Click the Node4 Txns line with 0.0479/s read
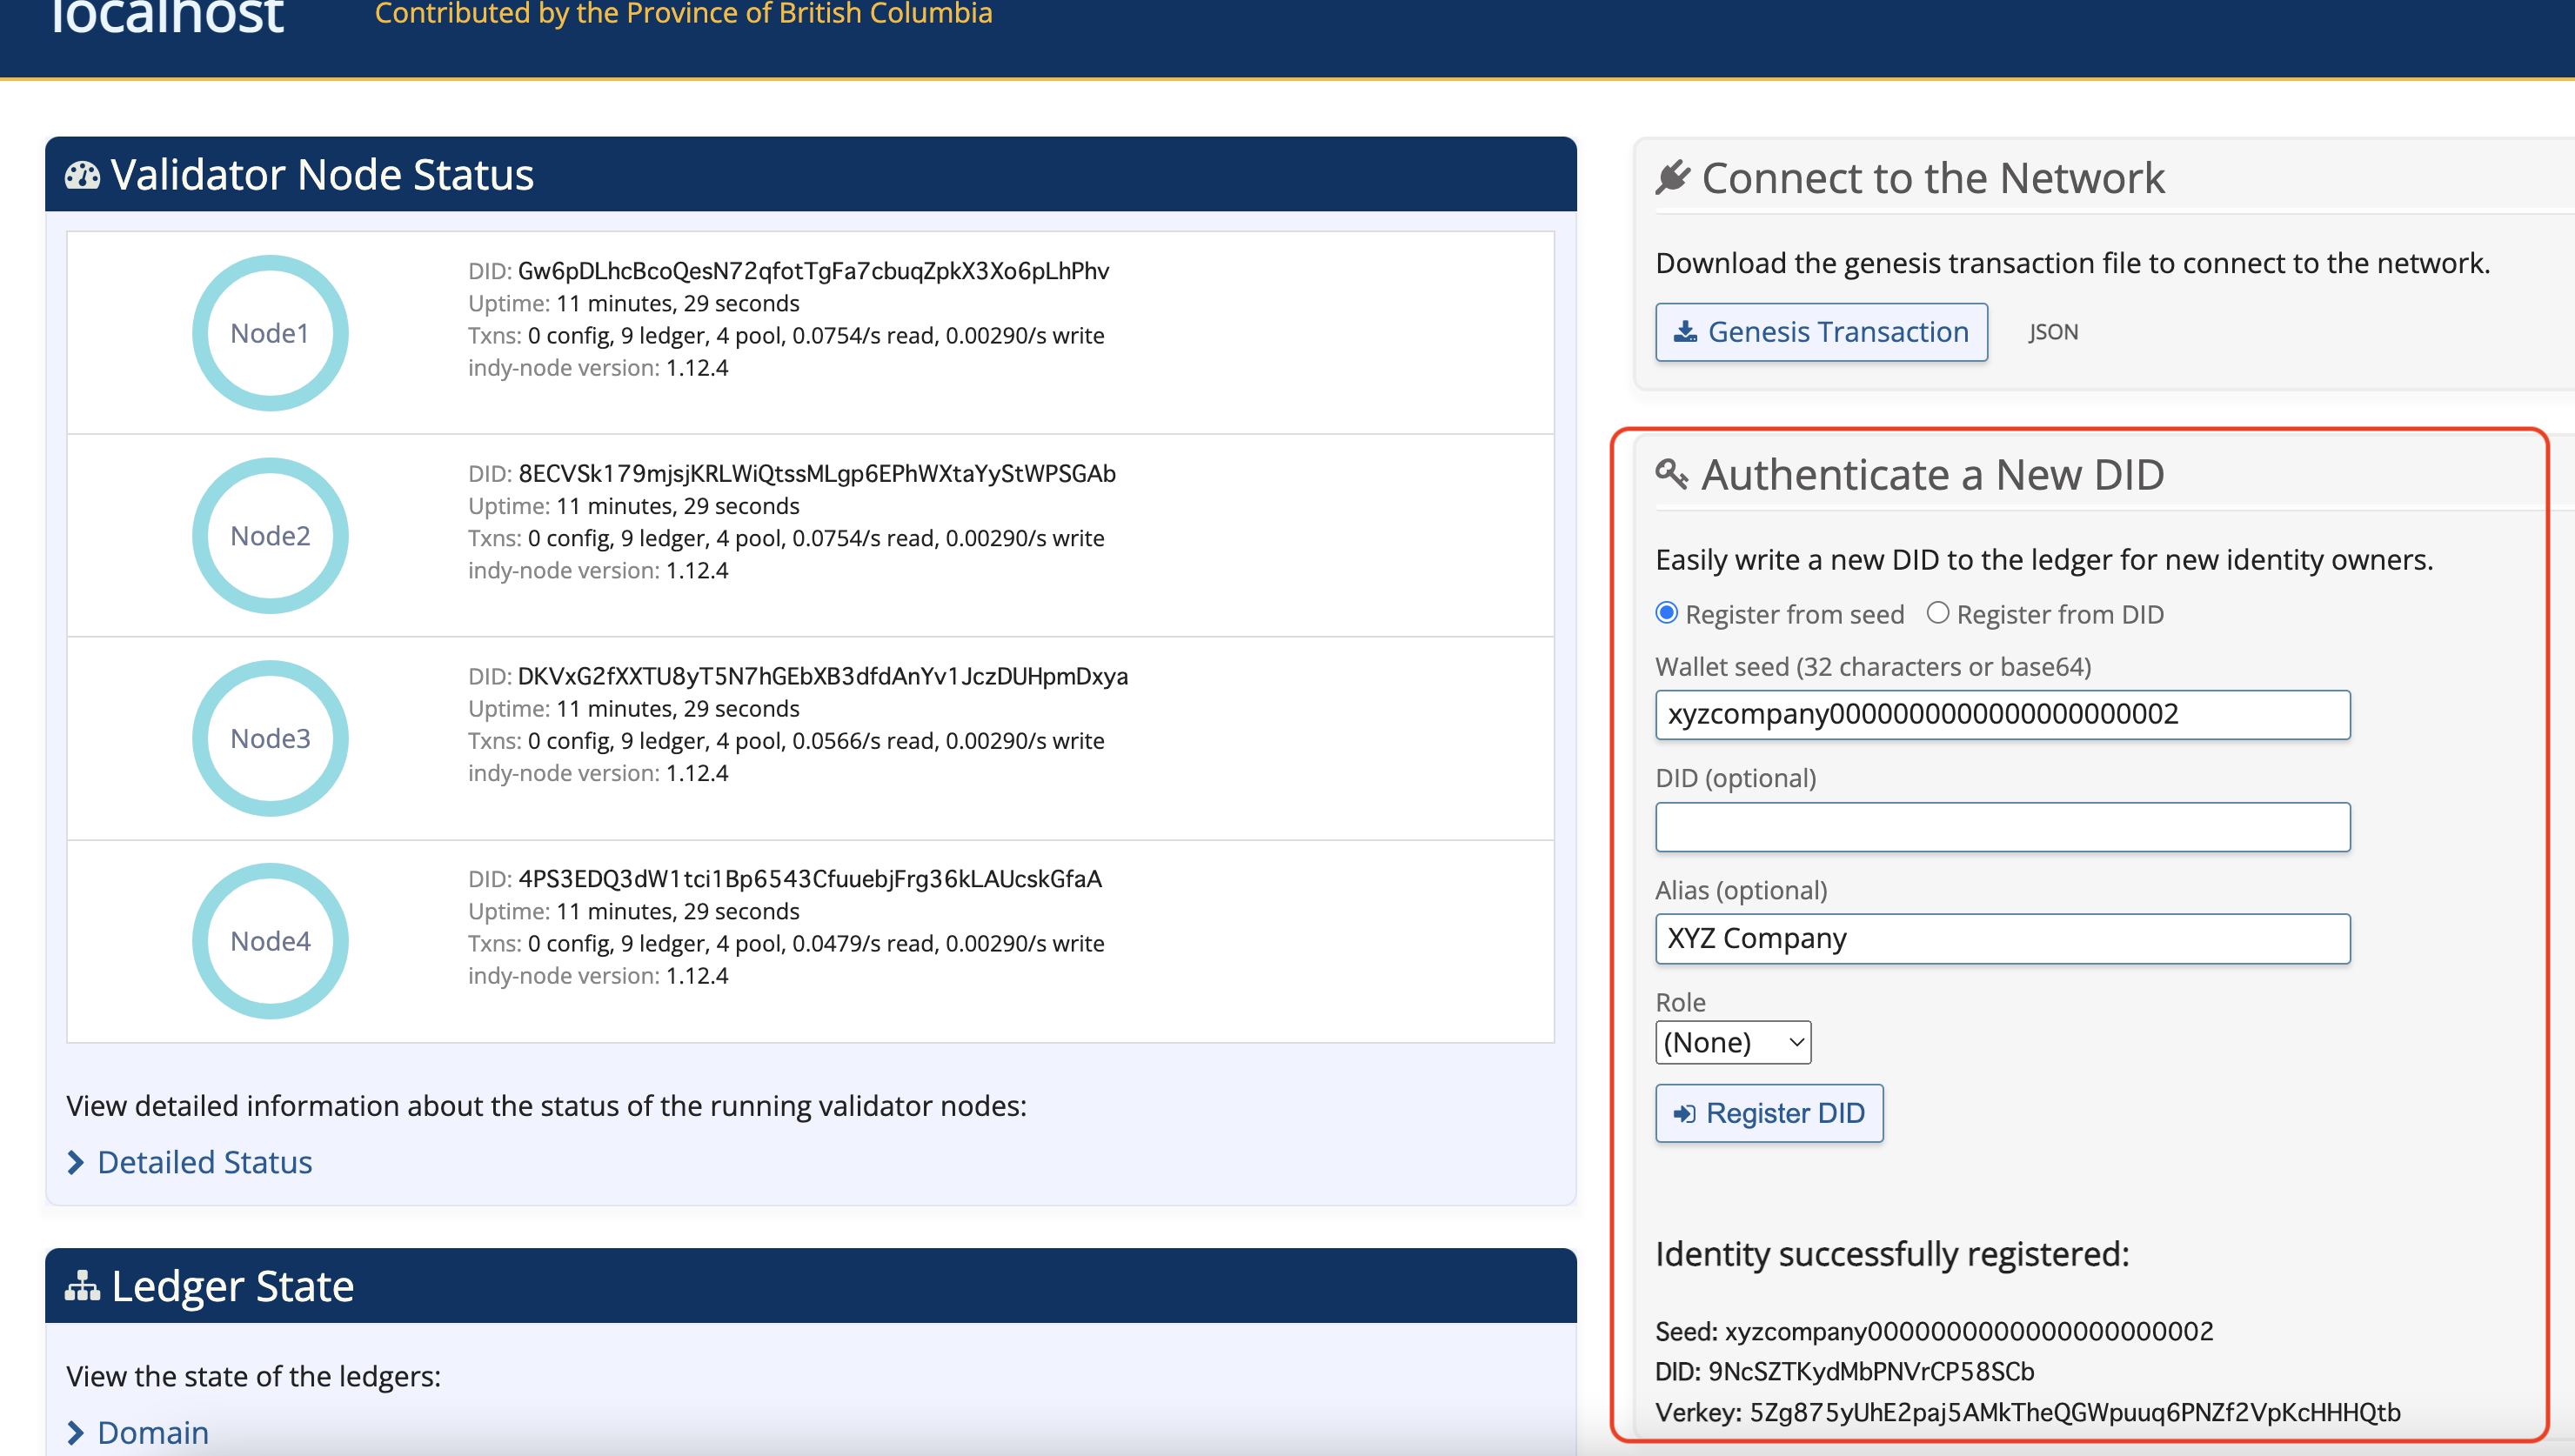Viewport: 2575px width, 1456px height. (786, 944)
